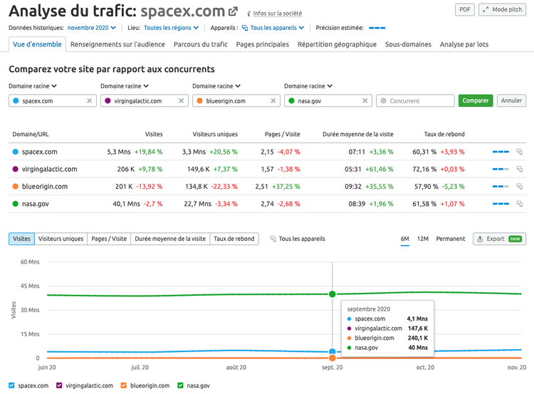
Task: Click accuracy indicator in virgingalactic.com row
Action: 501,169
